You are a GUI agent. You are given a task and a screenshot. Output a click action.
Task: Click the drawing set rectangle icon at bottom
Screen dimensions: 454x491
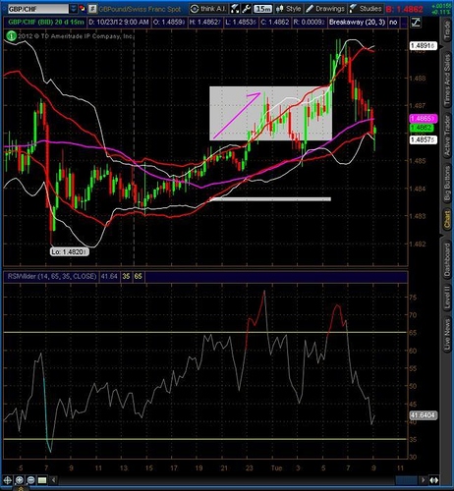click(42, 480)
